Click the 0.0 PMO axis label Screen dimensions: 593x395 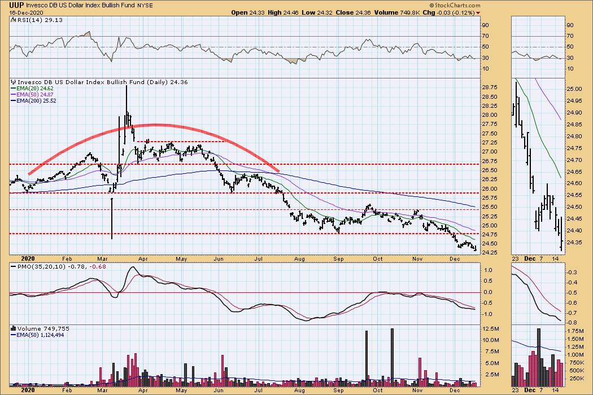click(x=489, y=292)
